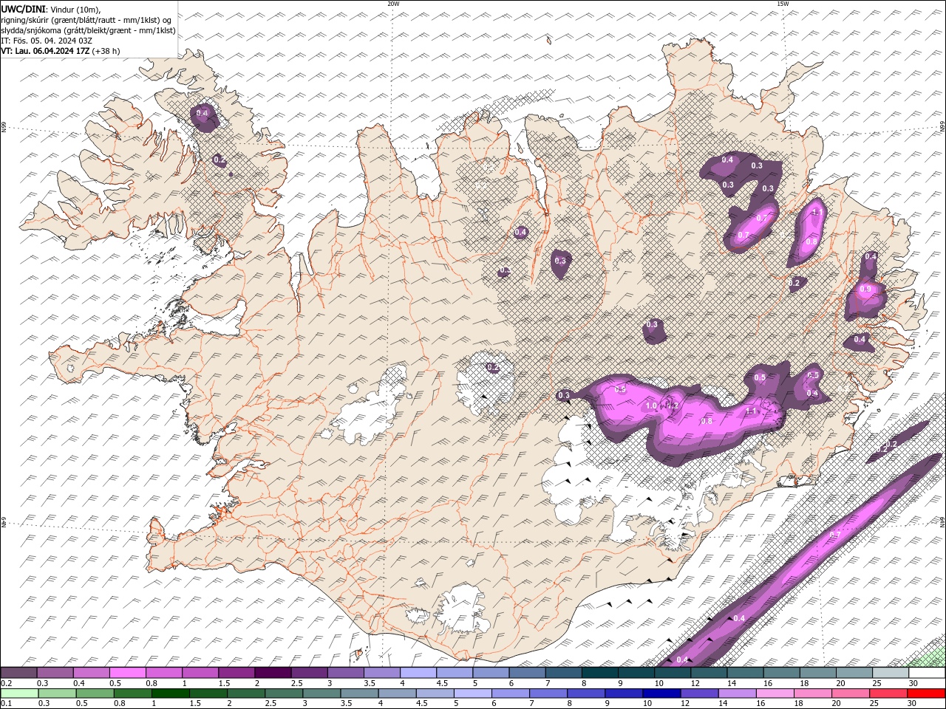Select the palest green 0.1 swatch in lower legend
Screen dimensions: 946x709
tap(19, 693)
